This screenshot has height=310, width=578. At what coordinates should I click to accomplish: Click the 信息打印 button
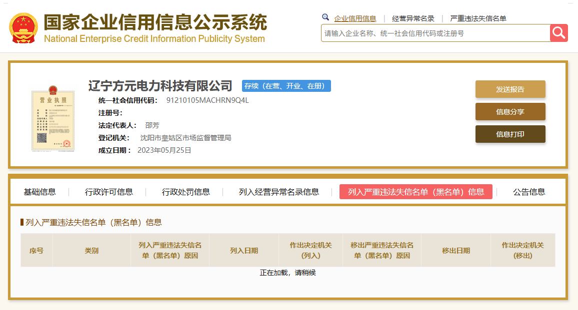pos(510,134)
